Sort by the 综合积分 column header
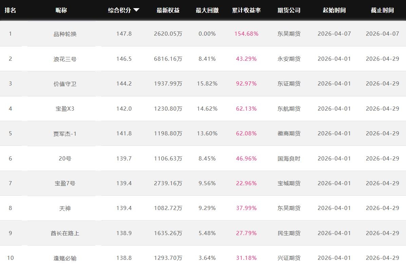This screenshot has width=406, height=269. point(119,10)
